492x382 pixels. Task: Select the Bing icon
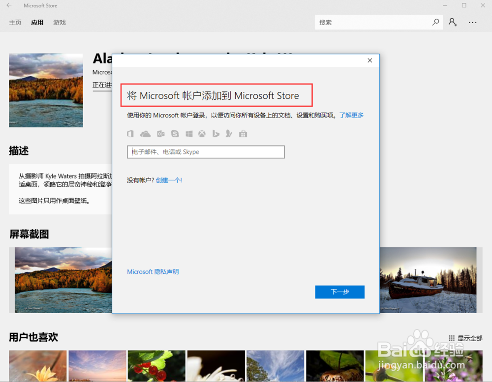[x=215, y=133]
